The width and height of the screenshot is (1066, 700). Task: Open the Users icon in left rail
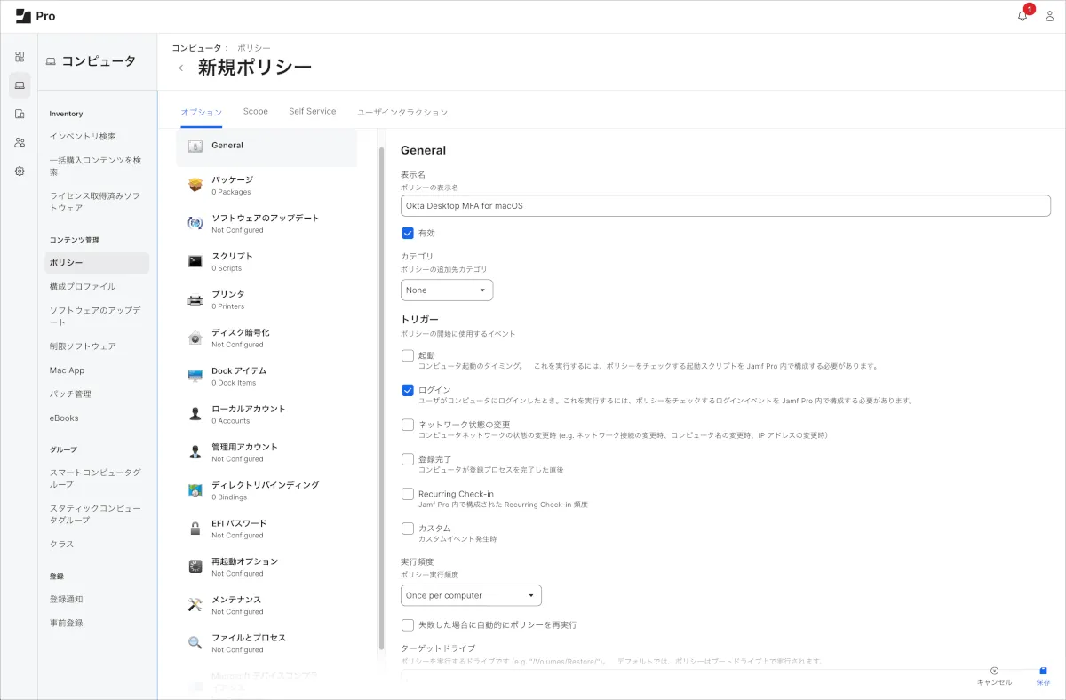(20, 142)
